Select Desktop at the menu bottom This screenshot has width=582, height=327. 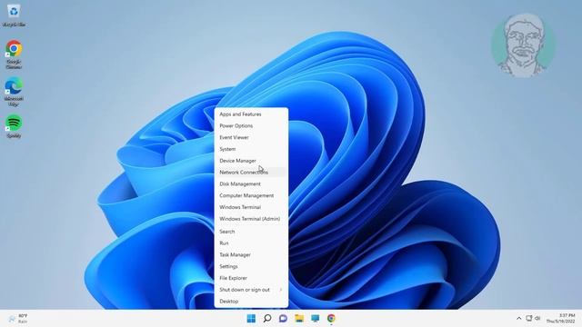point(251,302)
